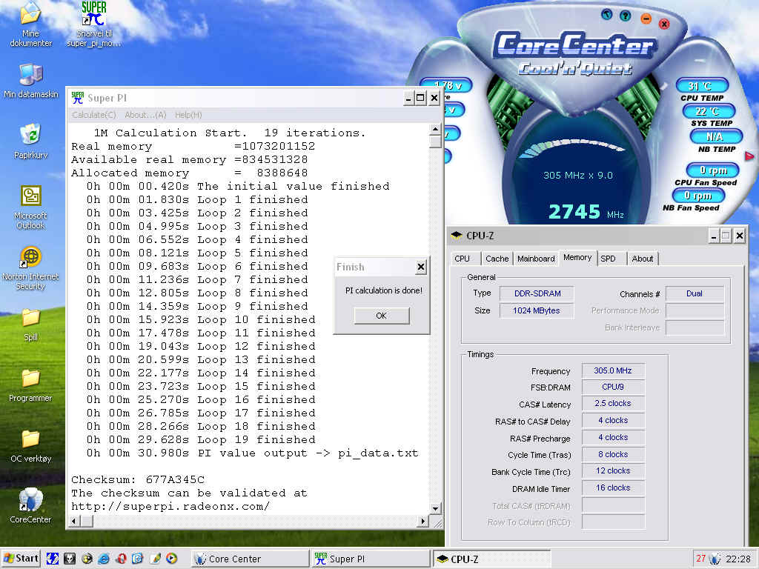Confirm PI calculation done with OK

pyautogui.click(x=382, y=316)
